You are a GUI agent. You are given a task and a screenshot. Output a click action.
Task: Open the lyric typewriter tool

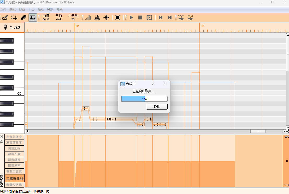click(x=97, y=17)
